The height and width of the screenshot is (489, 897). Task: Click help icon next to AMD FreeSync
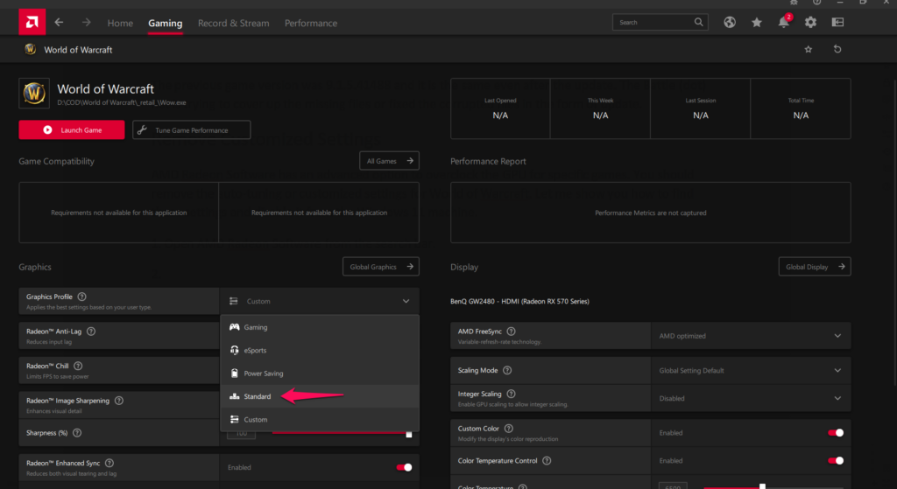click(x=511, y=332)
